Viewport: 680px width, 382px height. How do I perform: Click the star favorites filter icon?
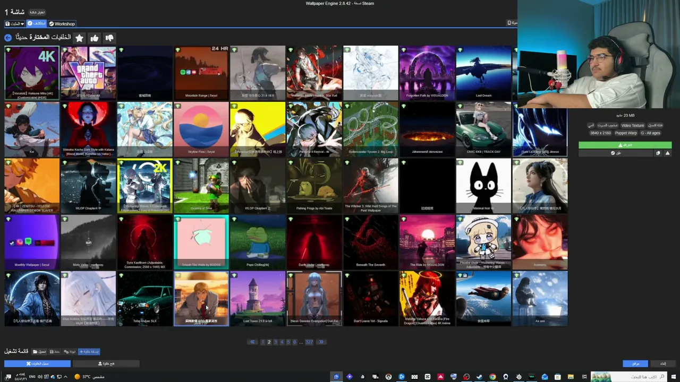click(79, 38)
